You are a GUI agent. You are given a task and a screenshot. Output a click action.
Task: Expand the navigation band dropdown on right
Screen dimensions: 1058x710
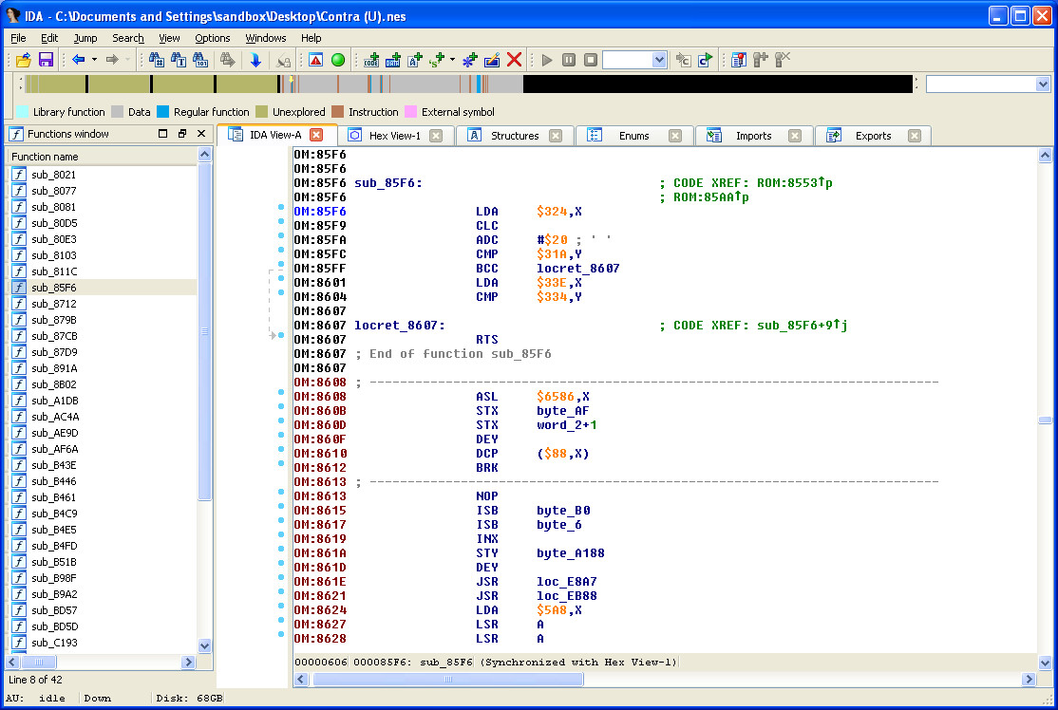pyautogui.click(x=1042, y=84)
